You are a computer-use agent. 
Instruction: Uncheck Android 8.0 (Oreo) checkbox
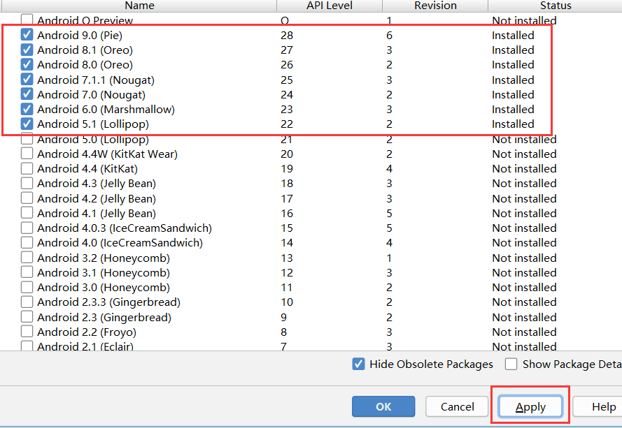click(x=27, y=64)
